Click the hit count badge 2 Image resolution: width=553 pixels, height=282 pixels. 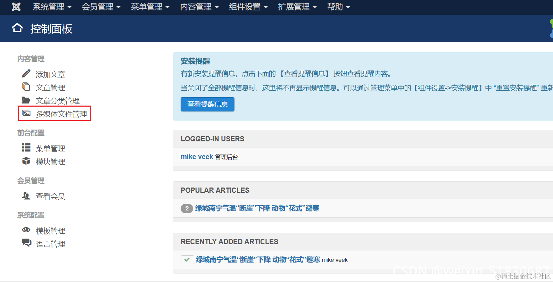pyautogui.click(x=187, y=208)
